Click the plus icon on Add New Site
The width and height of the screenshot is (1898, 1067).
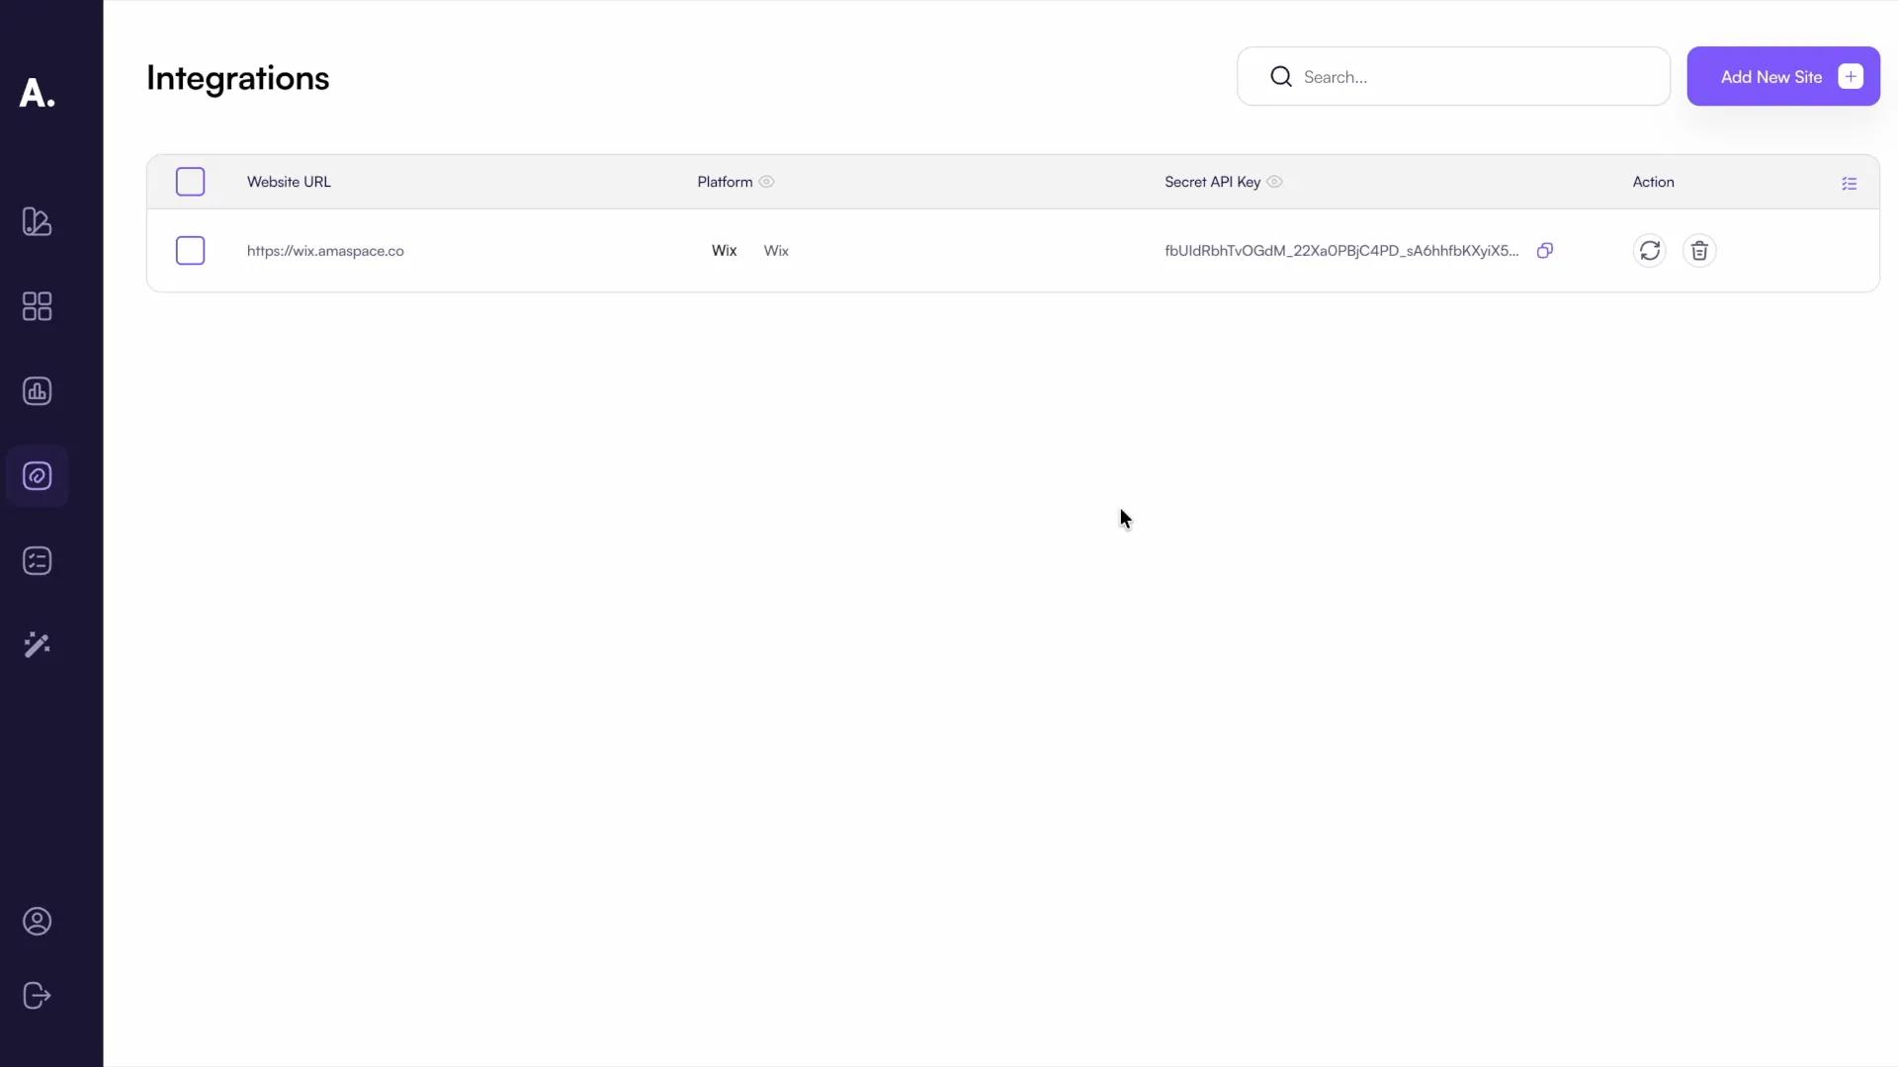[x=1851, y=77]
